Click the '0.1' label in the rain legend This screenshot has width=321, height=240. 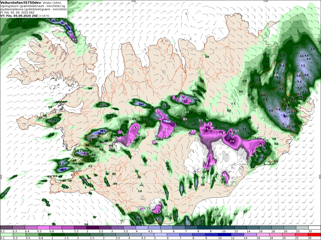click(x=3, y=238)
